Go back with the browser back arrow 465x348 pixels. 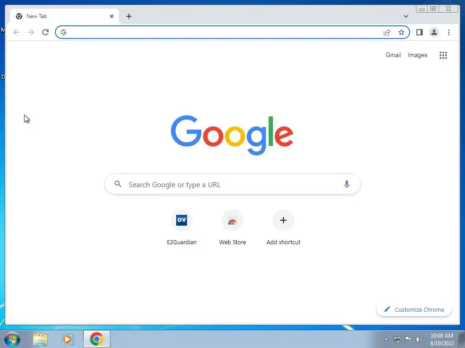[x=16, y=32]
